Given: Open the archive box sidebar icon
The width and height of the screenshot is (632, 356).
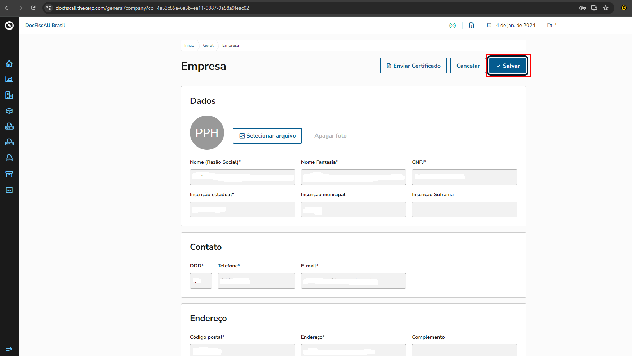Looking at the screenshot, I should pyautogui.click(x=9, y=174).
